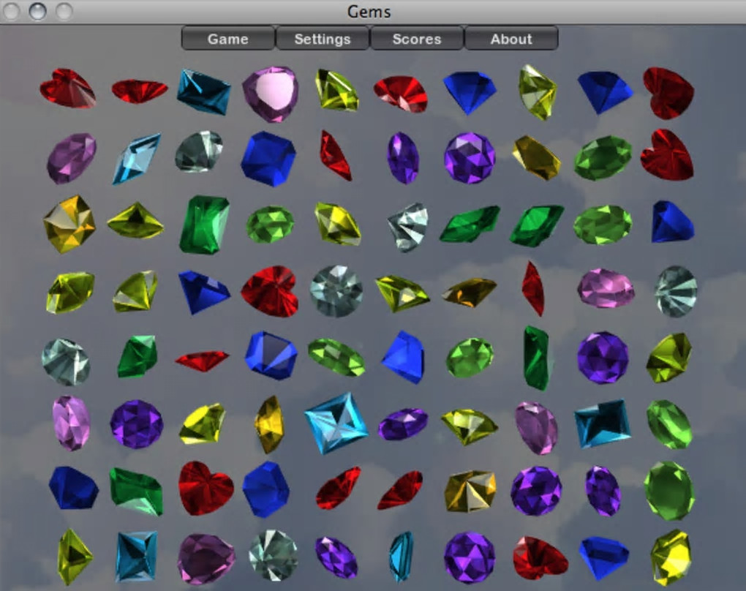Select the narrow tall green gem in row five
Viewport: 746px width, 591px height.
click(537, 358)
